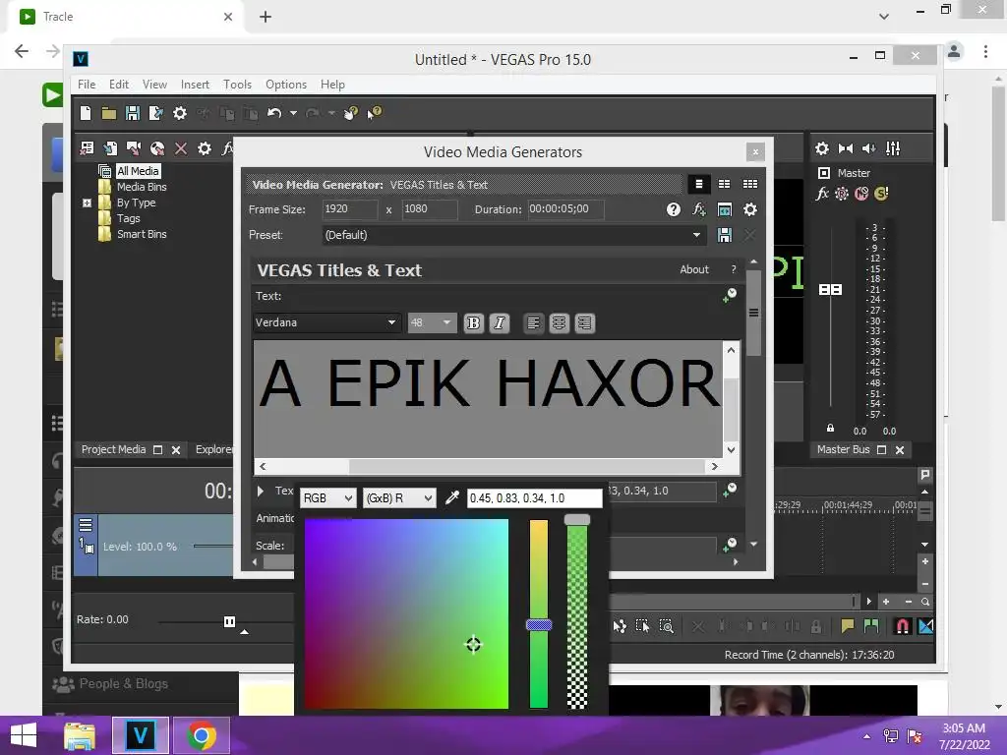Click the Master FX icon in Master Bus

coord(823,194)
